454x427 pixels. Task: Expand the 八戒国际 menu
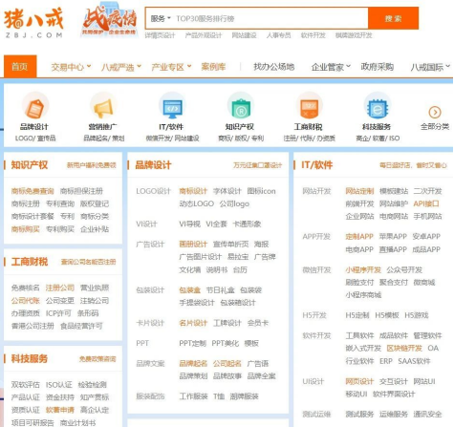(430, 67)
